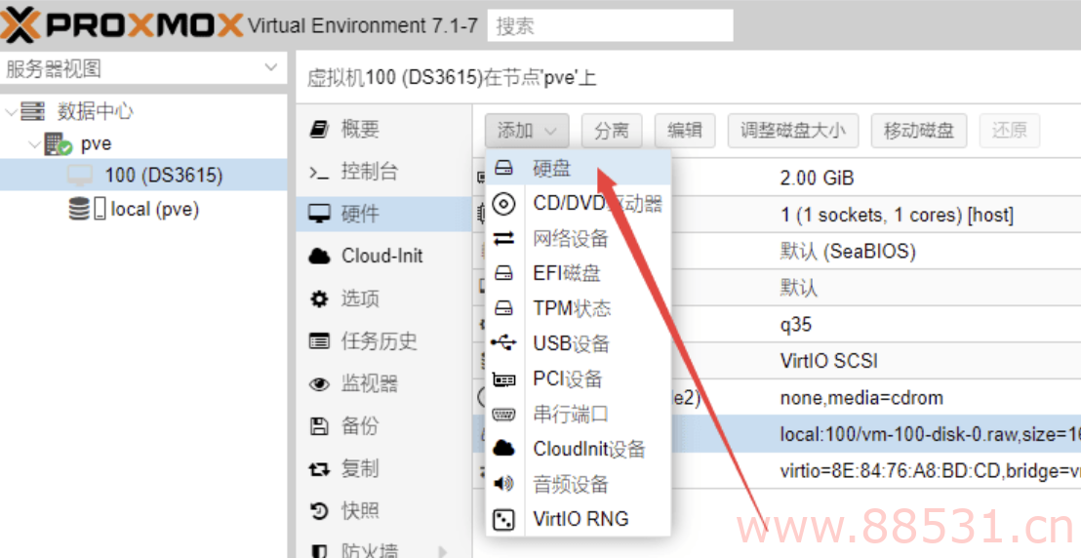Click the Proxmox logo
1081x558 pixels.
122,25
